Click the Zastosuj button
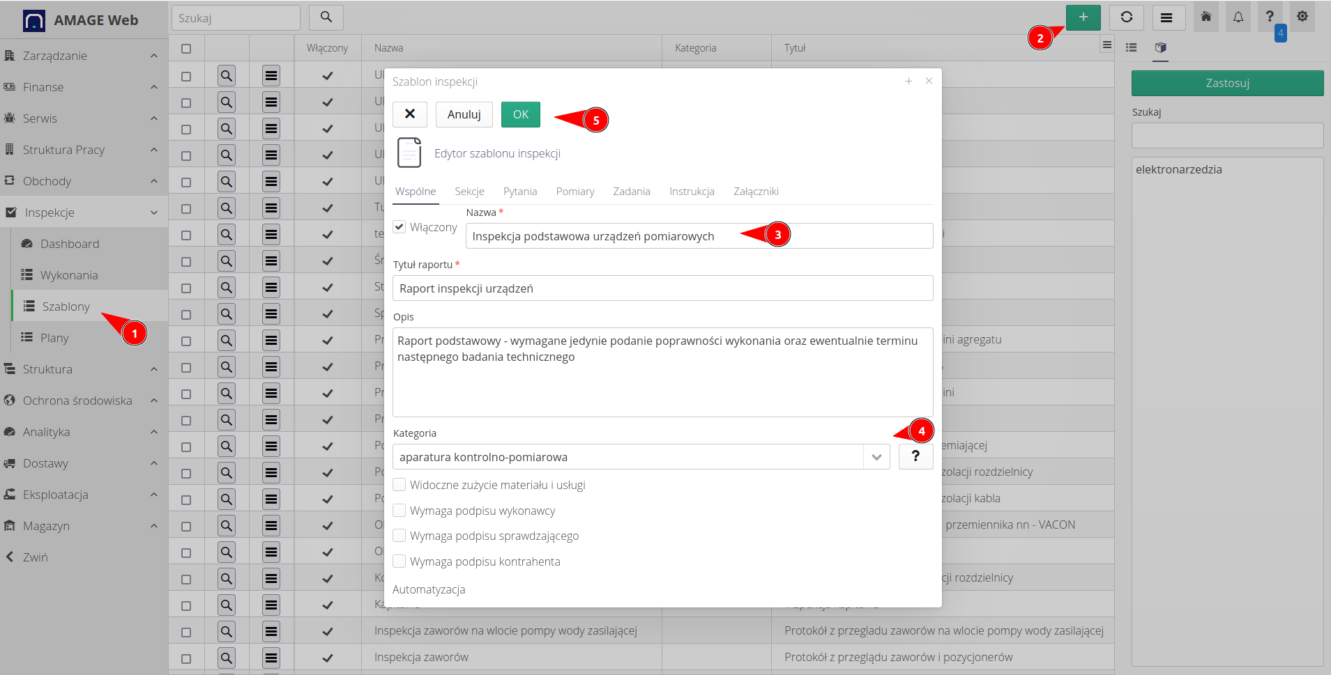The height and width of the screenshot is (675, 1331). [x=1226, y=83]
